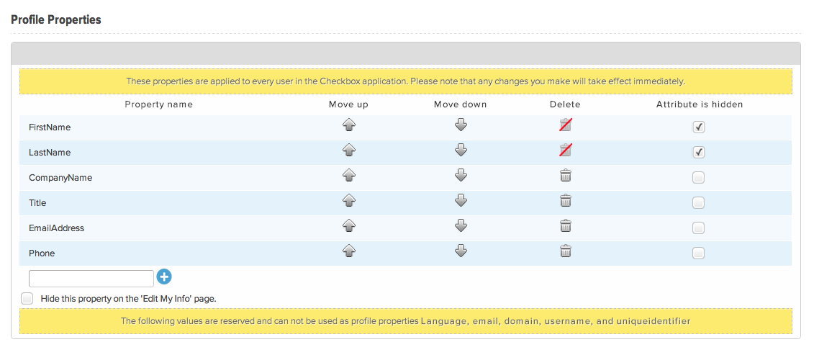Image resolution: width=814 pixels, height=355 pixels.
Task: Select the EmailAddress property name text
Action: (x=57, y=228)
